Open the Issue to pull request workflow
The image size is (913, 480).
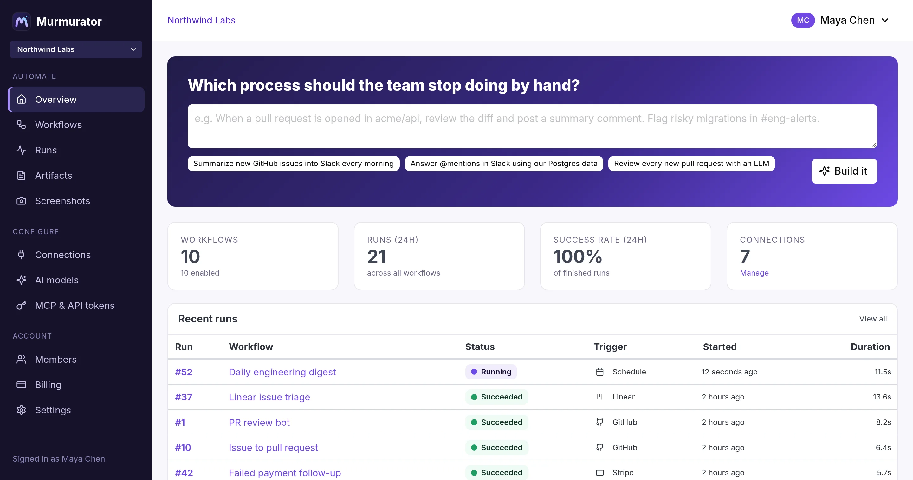[273, 447]
